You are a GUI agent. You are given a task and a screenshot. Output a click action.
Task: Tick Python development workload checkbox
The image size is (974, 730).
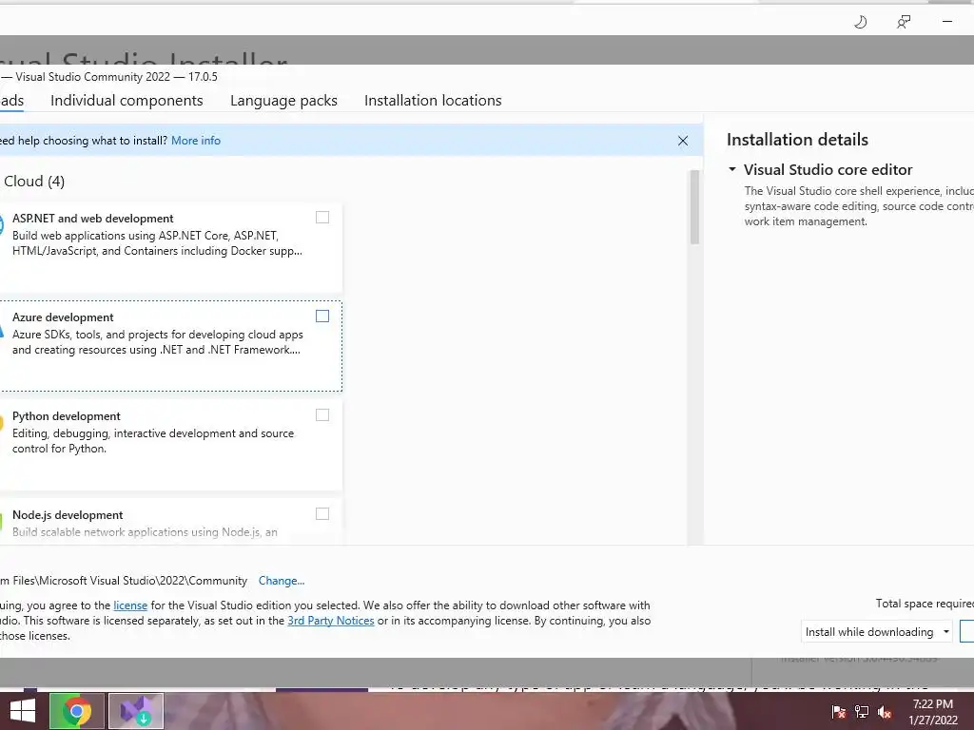tap(322, 414)
